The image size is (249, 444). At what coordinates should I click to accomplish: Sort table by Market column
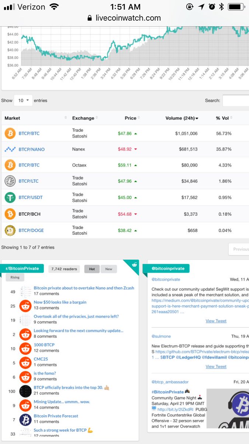coord(35,118)
